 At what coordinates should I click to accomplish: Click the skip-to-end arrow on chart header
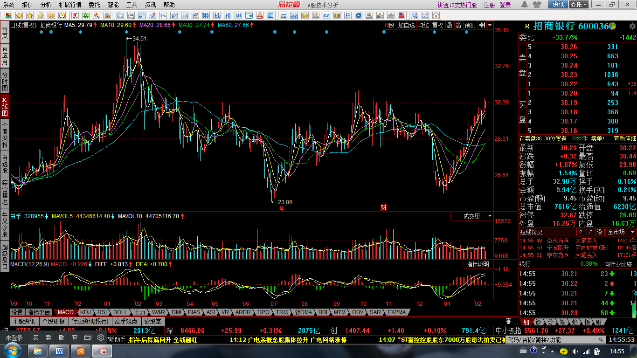(482, 26)
